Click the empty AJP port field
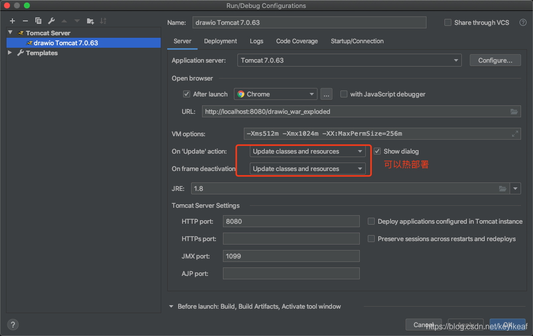The width and height of the screenshot is (533, 336). 291,273
